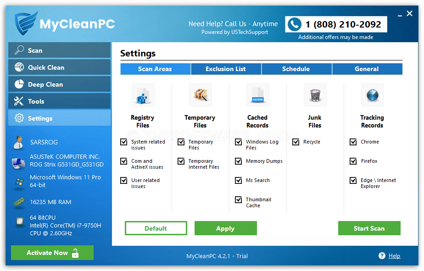Uncheck Com and ActiveX issues
This screenshot has width=424, height=271.
point(124,161)
